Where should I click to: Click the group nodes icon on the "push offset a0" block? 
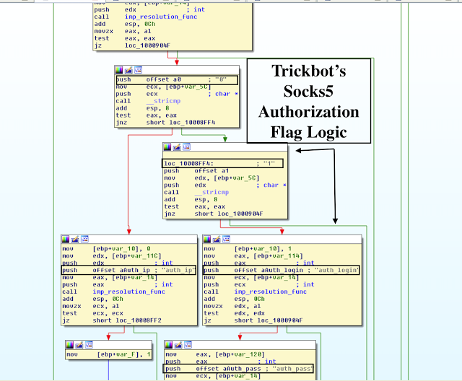pos(137,70)
